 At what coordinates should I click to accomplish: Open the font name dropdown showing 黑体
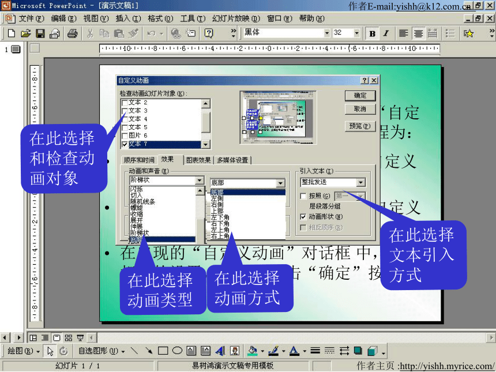click(x=327, y=33)
